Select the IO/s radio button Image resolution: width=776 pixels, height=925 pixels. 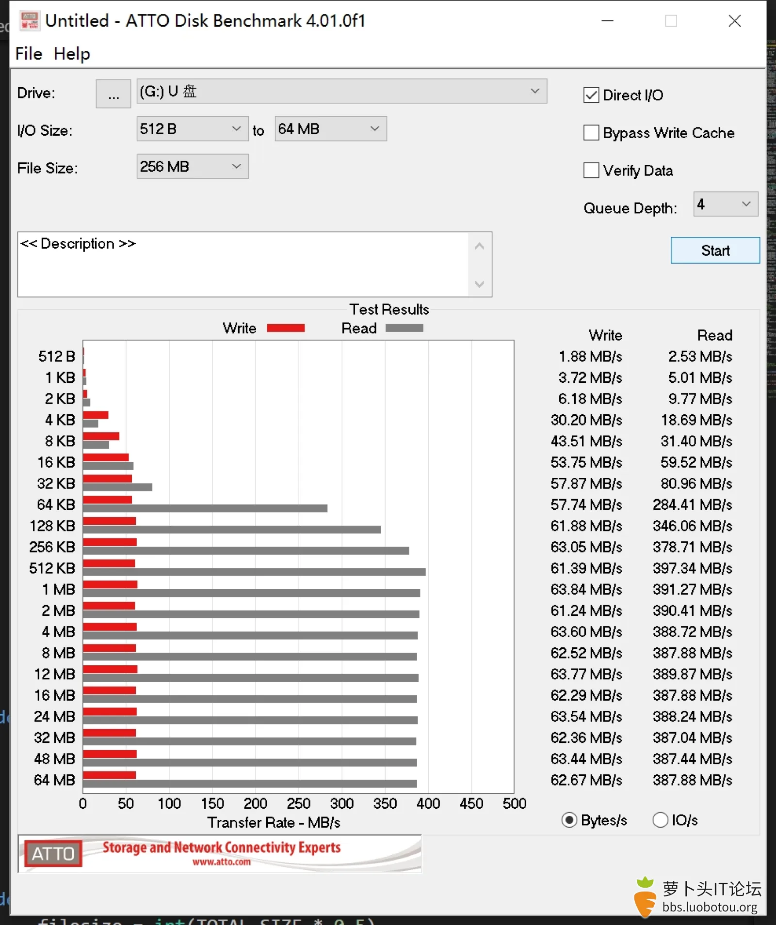coord(660,820)
